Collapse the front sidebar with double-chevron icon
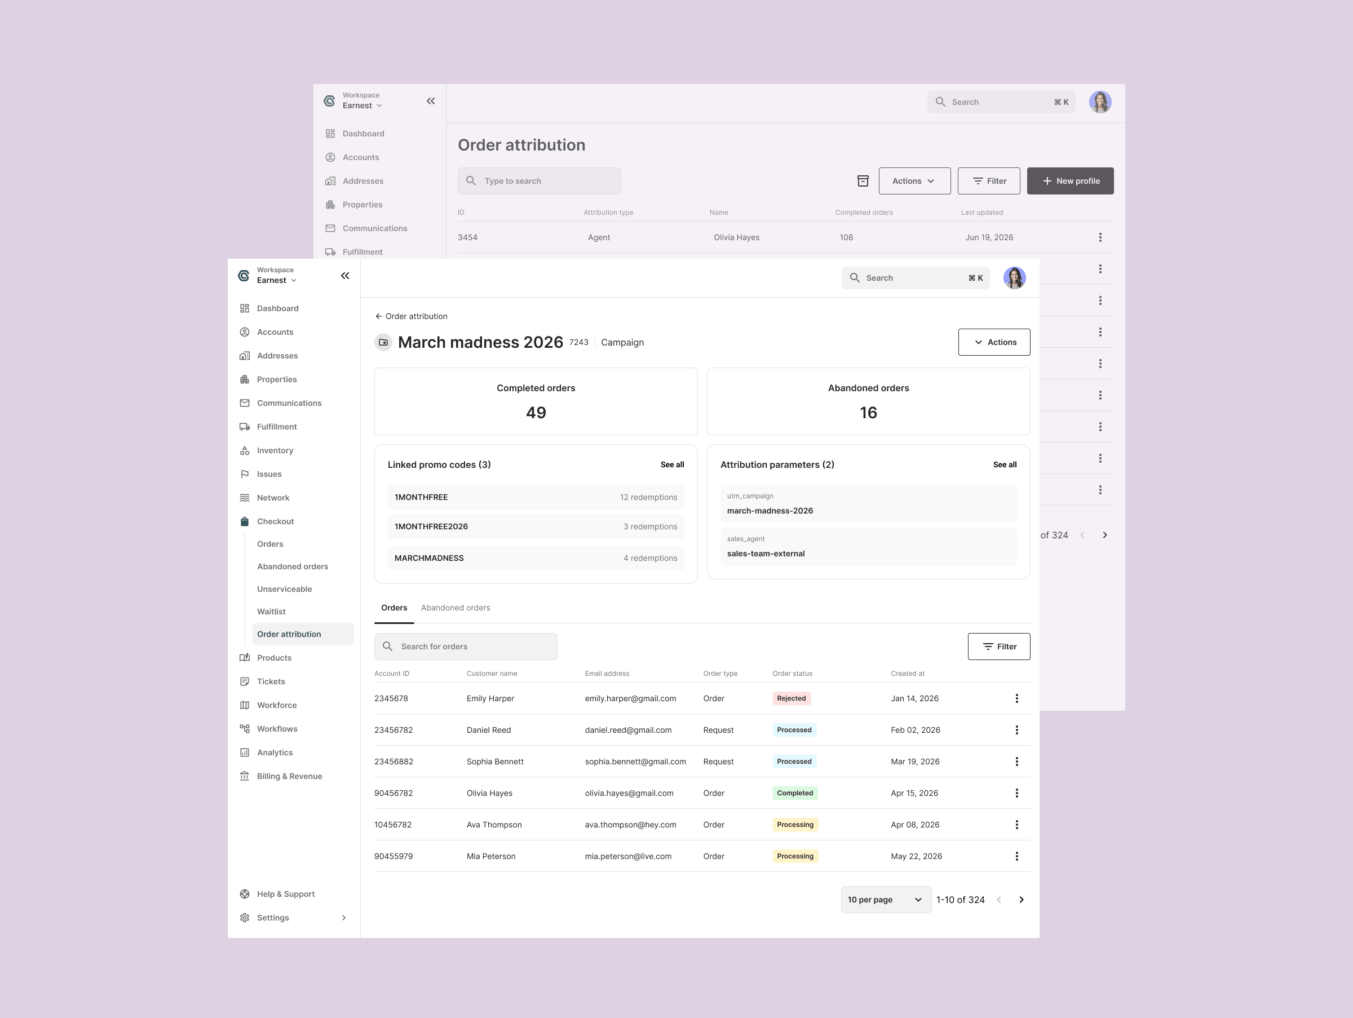The image size is (1353, 1018). pyautogui.click(x=345, y=276)
